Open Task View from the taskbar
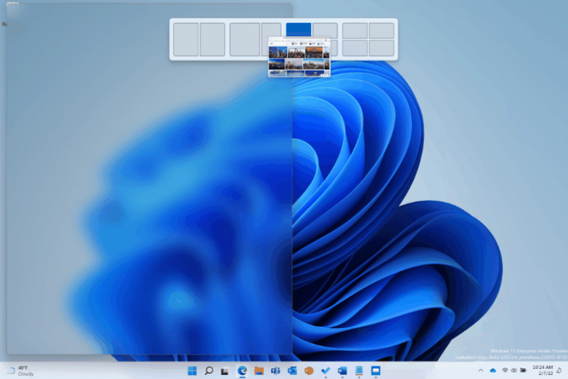Image resolution: width=568 pixels, height=379 pixels. tap(226, 370)
